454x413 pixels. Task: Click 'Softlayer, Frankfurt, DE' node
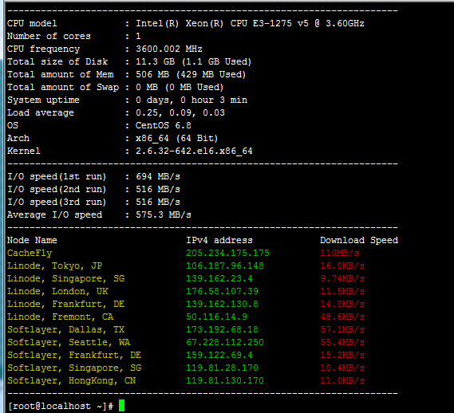pyautogui.click(x=74, y=355)
